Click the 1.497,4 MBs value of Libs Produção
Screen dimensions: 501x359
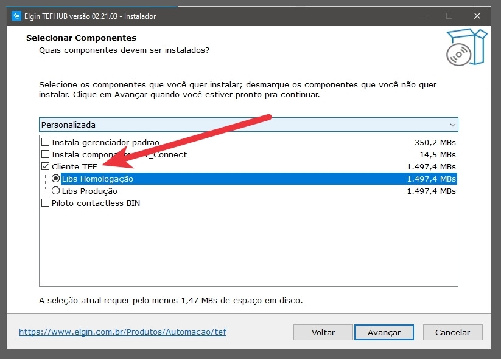click(x=431, y=191)
